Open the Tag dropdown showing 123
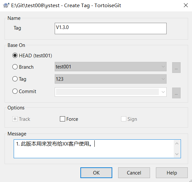This screenshot has width=192, height=182. click(111, 79)
